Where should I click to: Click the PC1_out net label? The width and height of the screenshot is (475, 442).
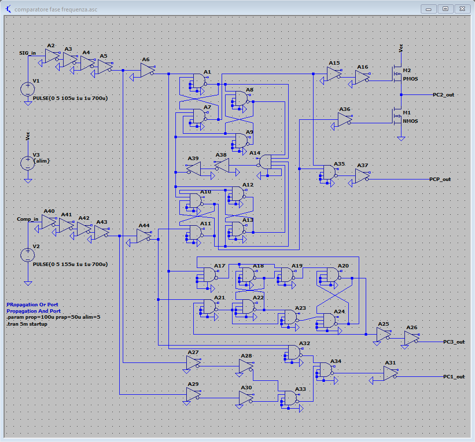pyautogui.click(x=454, y=377)
